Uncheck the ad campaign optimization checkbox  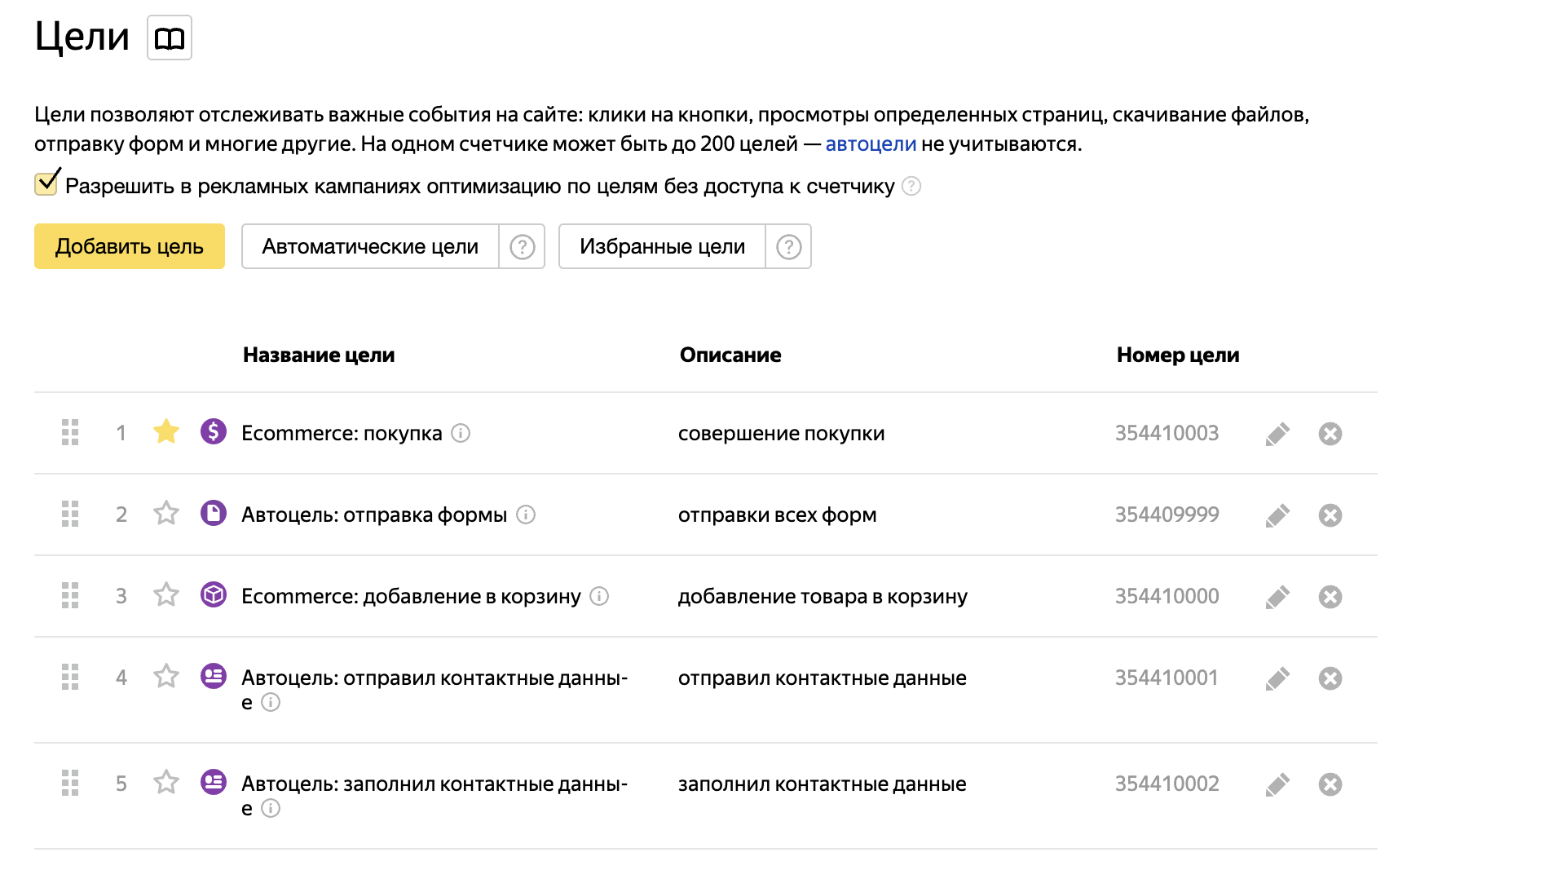point(46,184)
